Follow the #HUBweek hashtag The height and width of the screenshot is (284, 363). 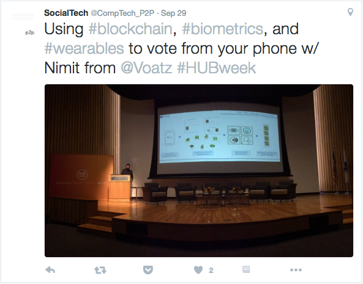[217, 68]
